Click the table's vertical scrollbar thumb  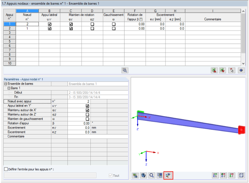(x=243, y=33)
